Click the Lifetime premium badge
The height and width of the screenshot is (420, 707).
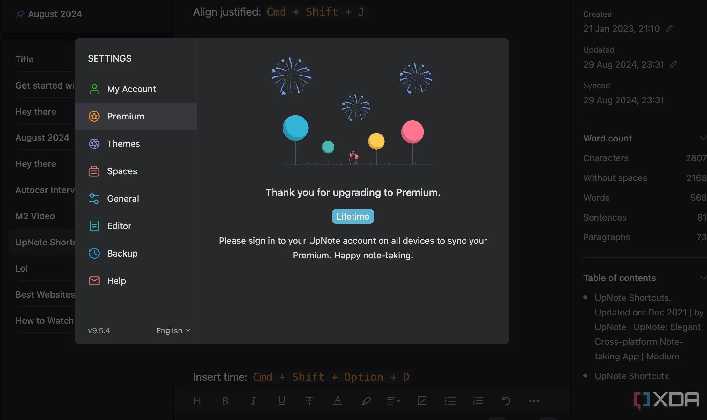[x=353, y=216]
